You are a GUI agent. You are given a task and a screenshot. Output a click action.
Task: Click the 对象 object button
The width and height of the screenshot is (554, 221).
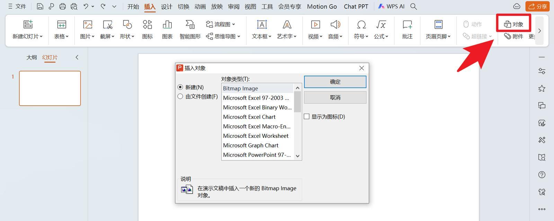pos(513,24)
